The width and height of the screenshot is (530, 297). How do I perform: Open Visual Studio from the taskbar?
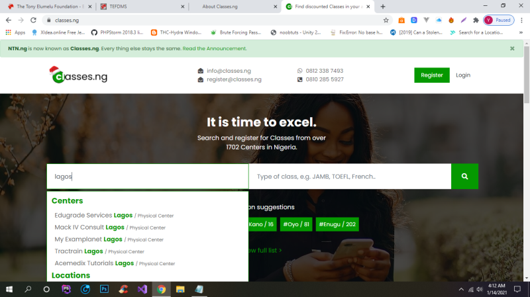142,289
